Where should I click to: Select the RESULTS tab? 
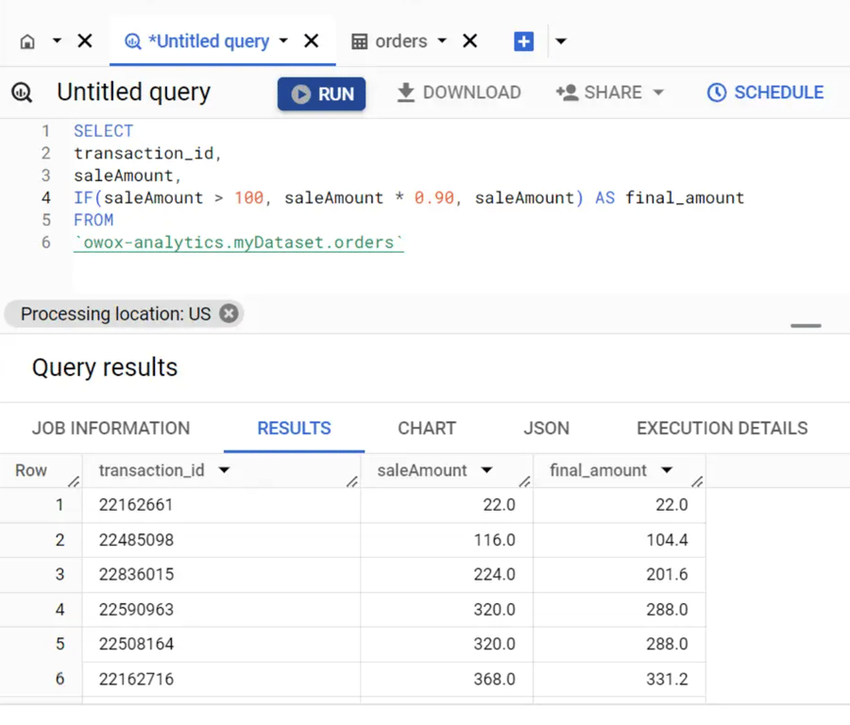tap(294, 428)
